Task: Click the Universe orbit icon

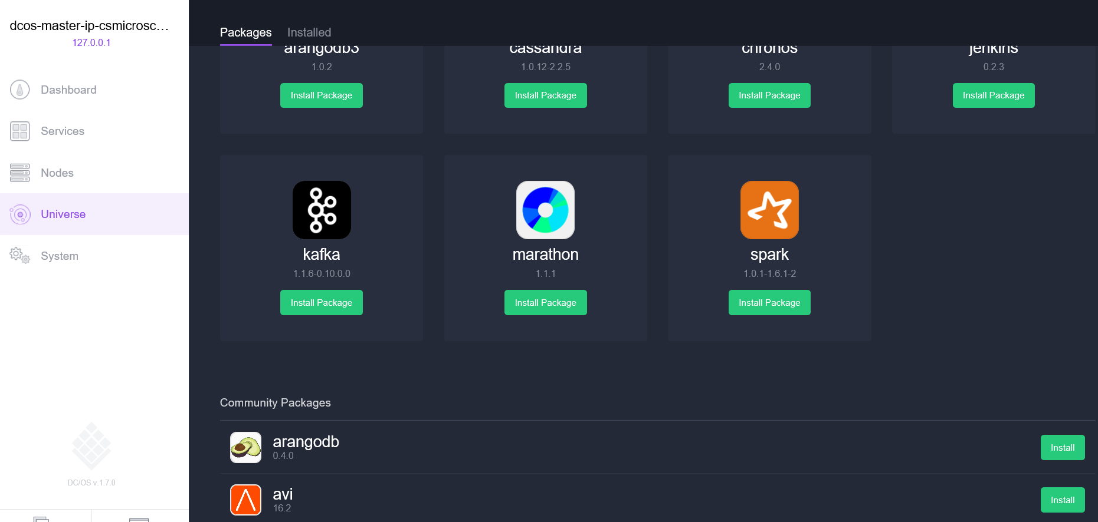Action: 20,214
